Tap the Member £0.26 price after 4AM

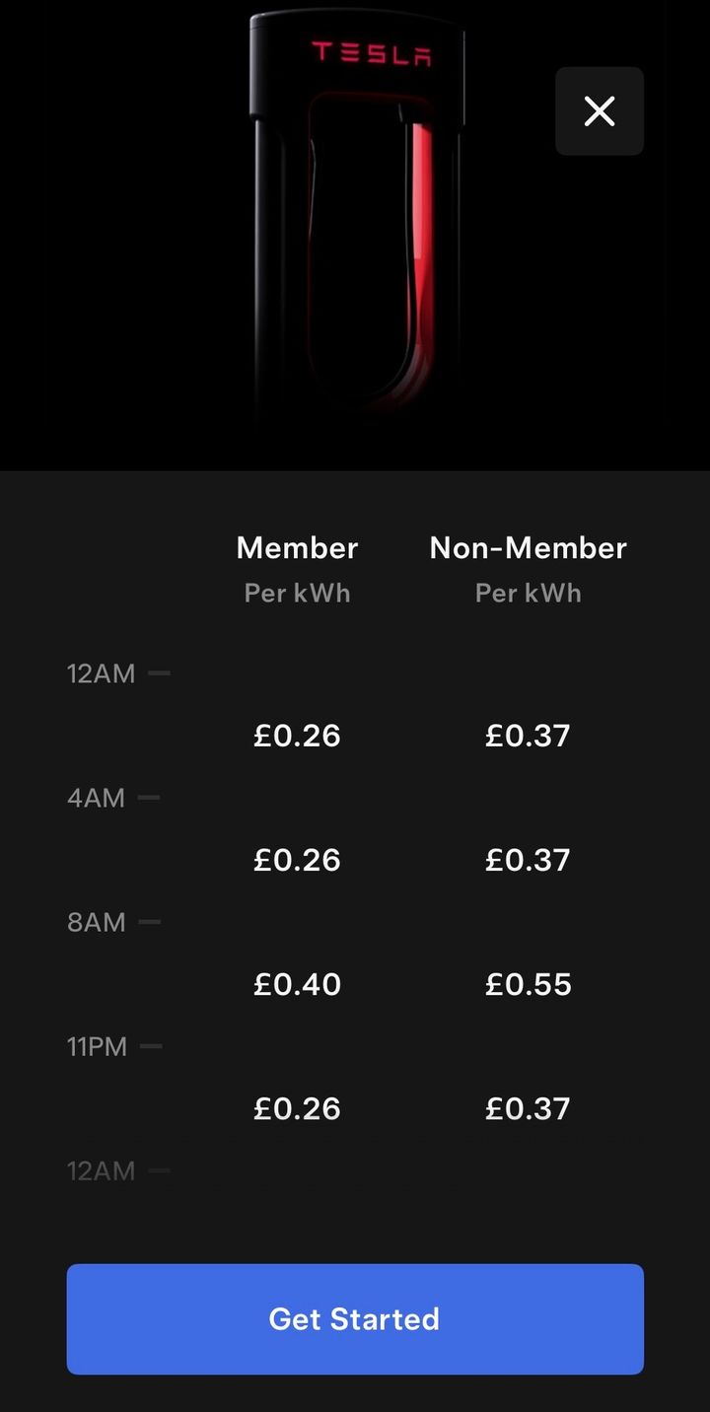[297, 860]
